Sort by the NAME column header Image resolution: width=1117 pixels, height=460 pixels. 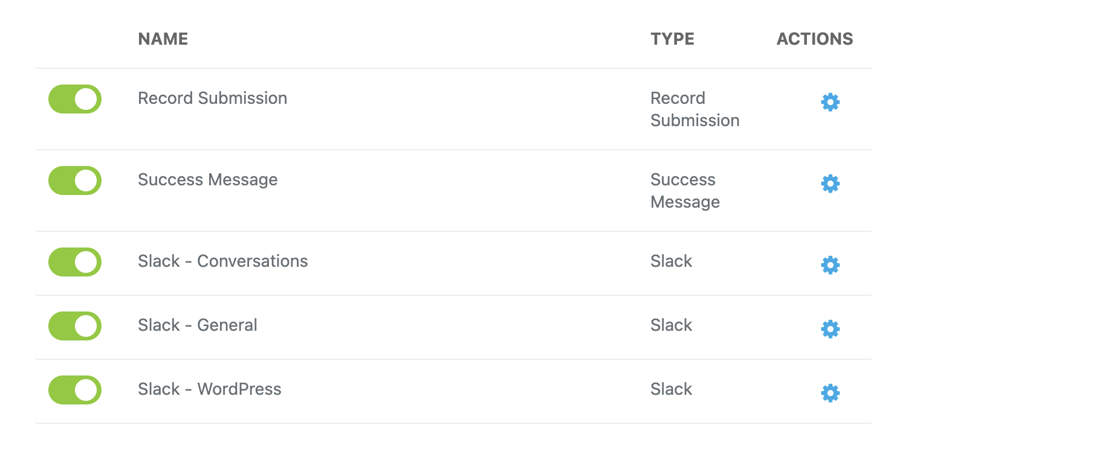pyautogui.click(x=163, y=39)
